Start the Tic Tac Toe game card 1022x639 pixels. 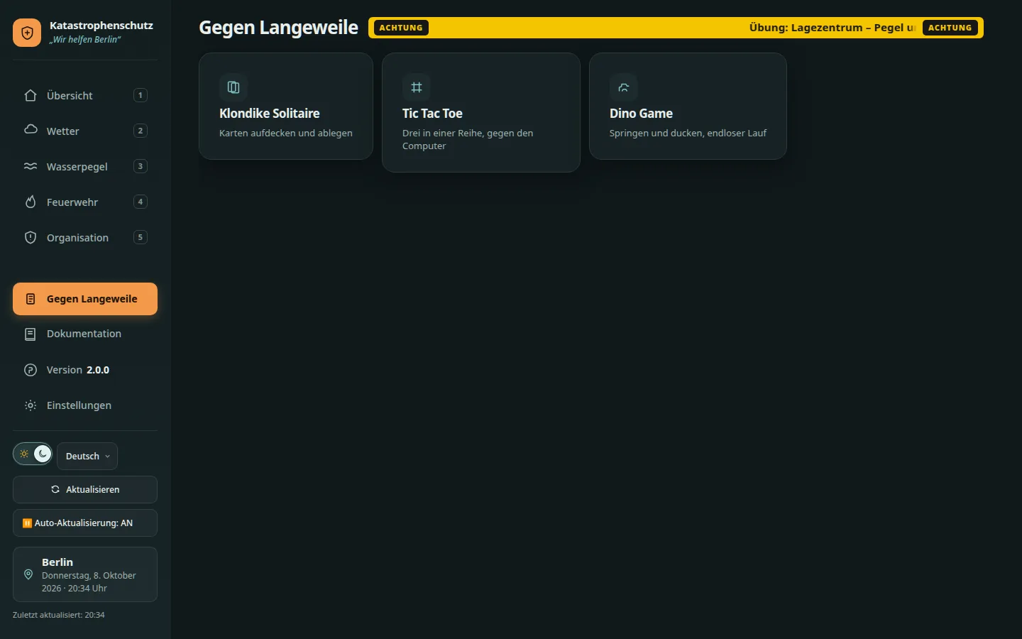(481, 112)
